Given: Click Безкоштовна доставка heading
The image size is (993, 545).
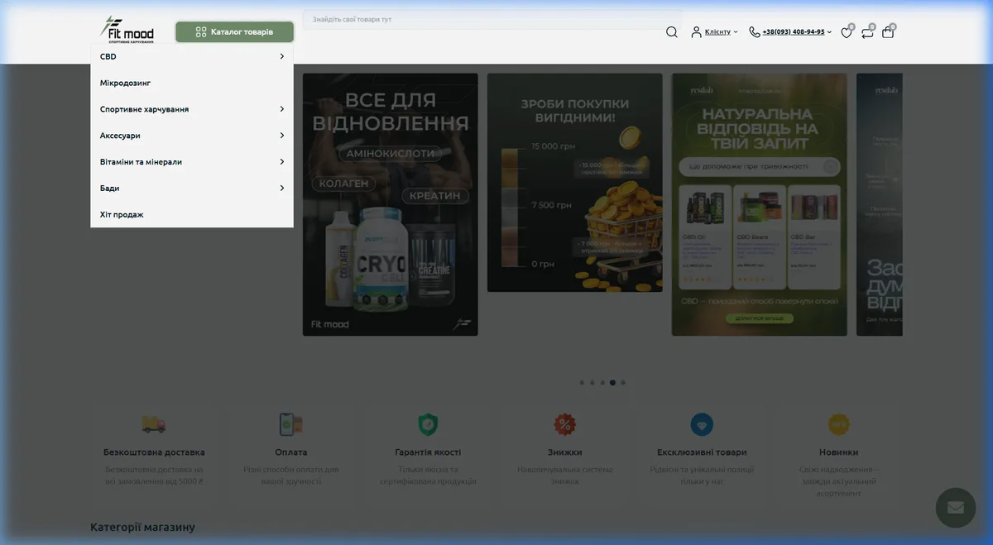Looking at the screenshot, I should click(154, 452).
